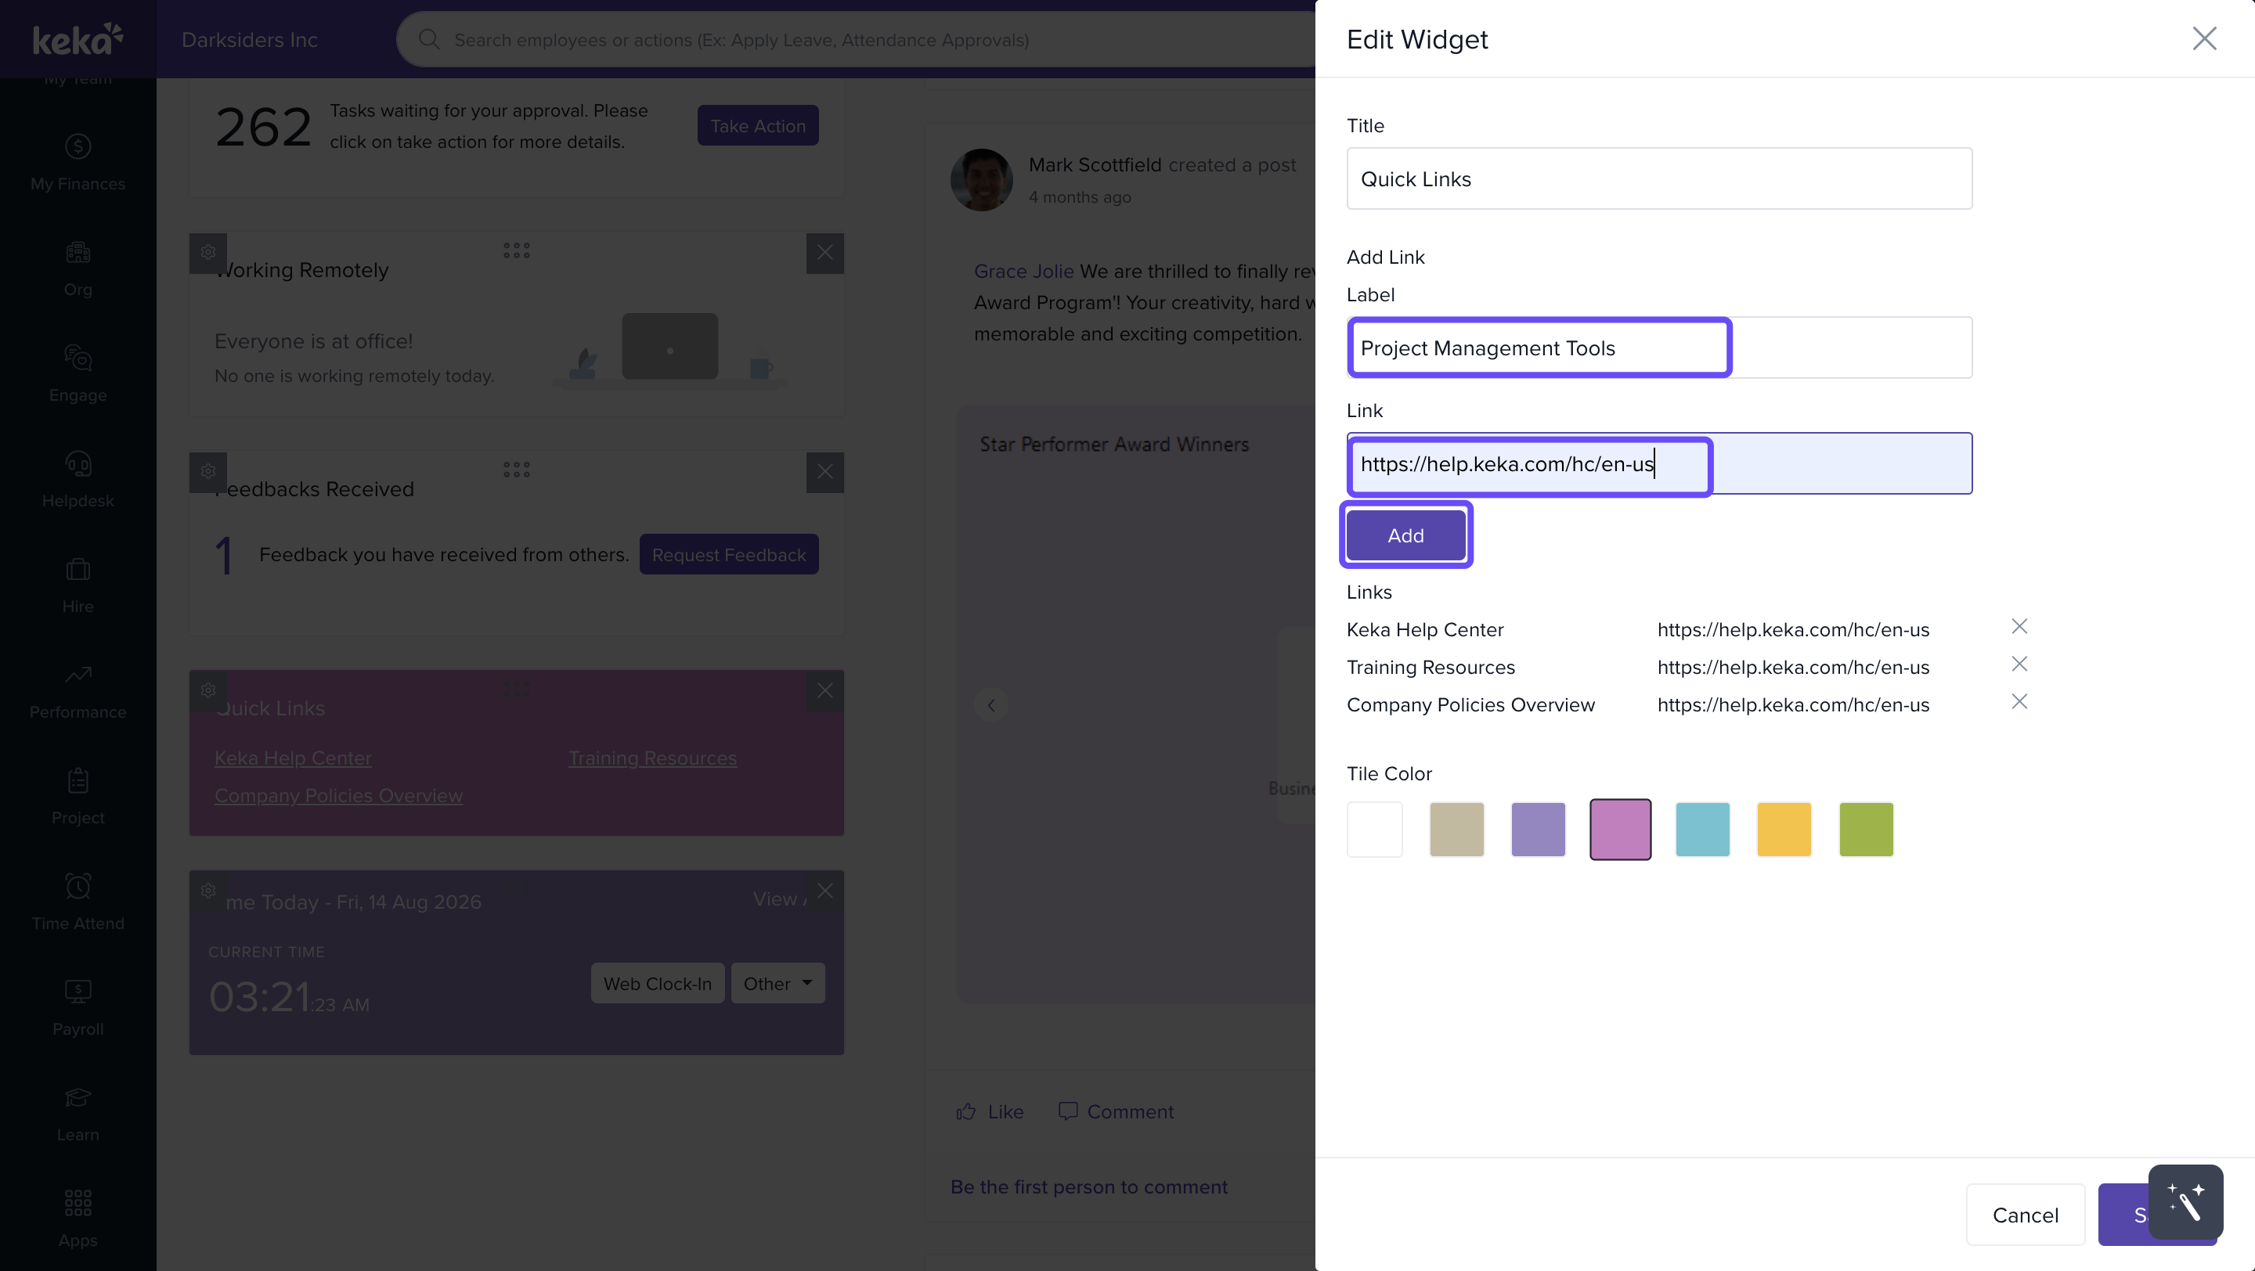Click the employee search box
The image size is (2255, 1271).
point(856,39)
